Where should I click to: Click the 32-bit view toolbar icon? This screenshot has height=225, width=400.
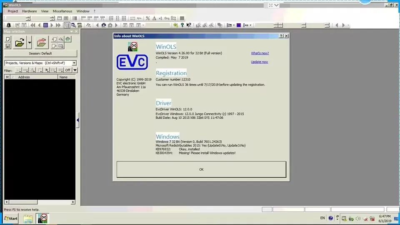[96, 18]
